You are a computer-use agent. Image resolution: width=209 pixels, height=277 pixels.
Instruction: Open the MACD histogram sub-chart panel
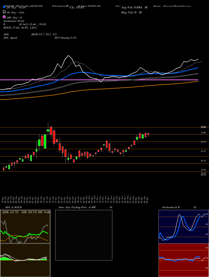[x=25, y=260]
